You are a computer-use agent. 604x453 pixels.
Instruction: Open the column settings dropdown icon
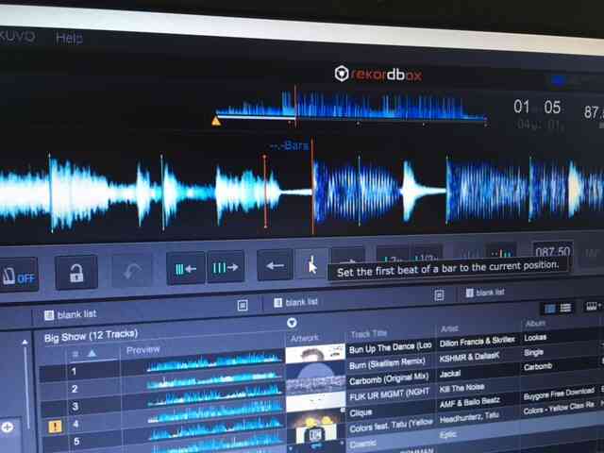coord(593,306)
